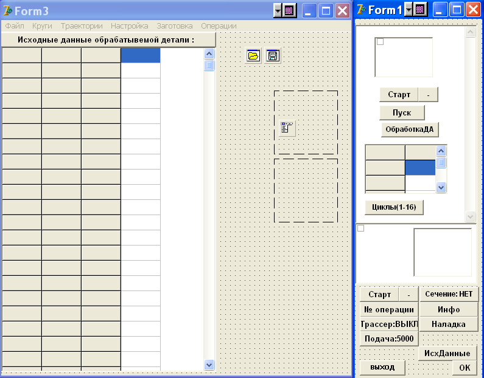Click the checkered square icon in Form1 title bar
This screenshot has height=378, width=484.
(x=420, y=10)
